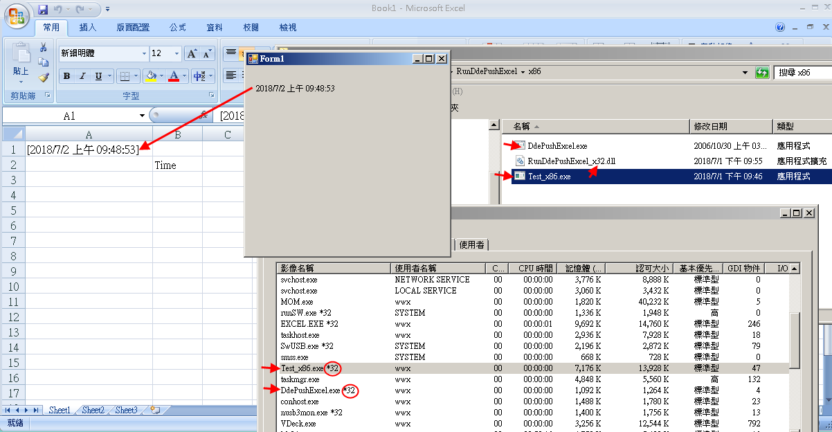This screenshot has height=432, width=832.
Task: Apply the yellow fill color bucket
Action: (x=150, y=76)
